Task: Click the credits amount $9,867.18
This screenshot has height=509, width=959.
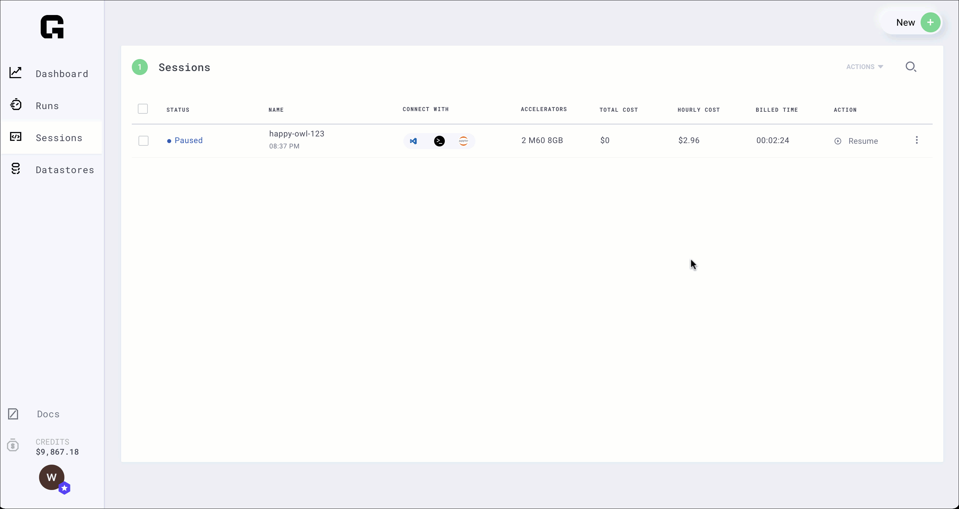Action: point(57,452)
